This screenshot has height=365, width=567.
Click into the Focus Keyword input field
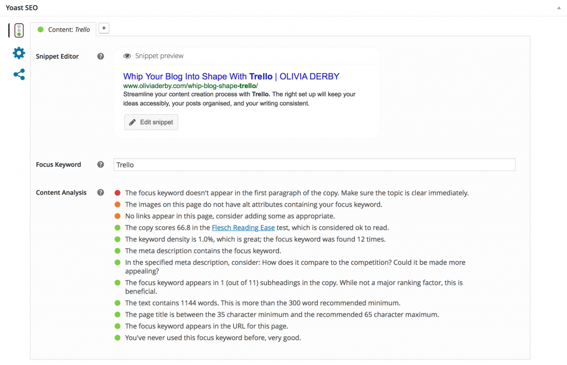click(315, 164)
